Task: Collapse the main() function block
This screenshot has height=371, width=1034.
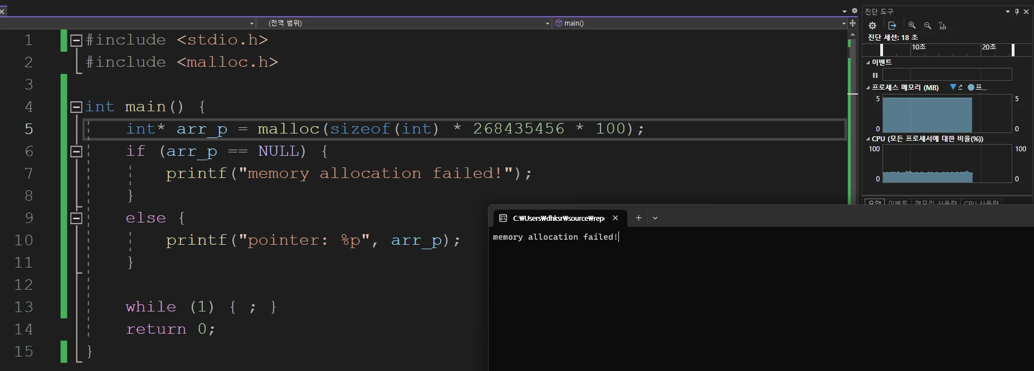Action: point(76,107)
